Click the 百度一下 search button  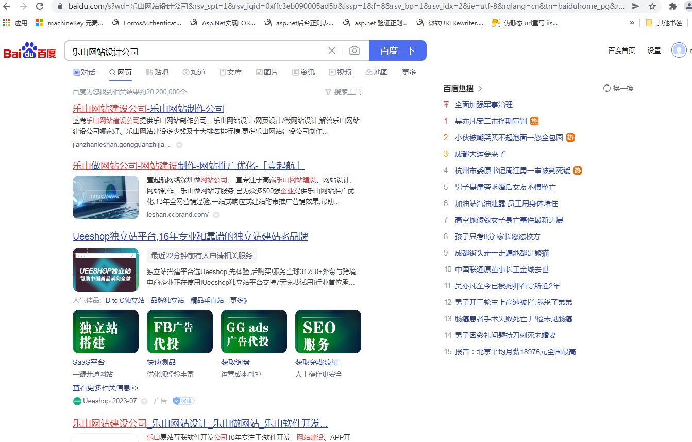click(398, 50)
